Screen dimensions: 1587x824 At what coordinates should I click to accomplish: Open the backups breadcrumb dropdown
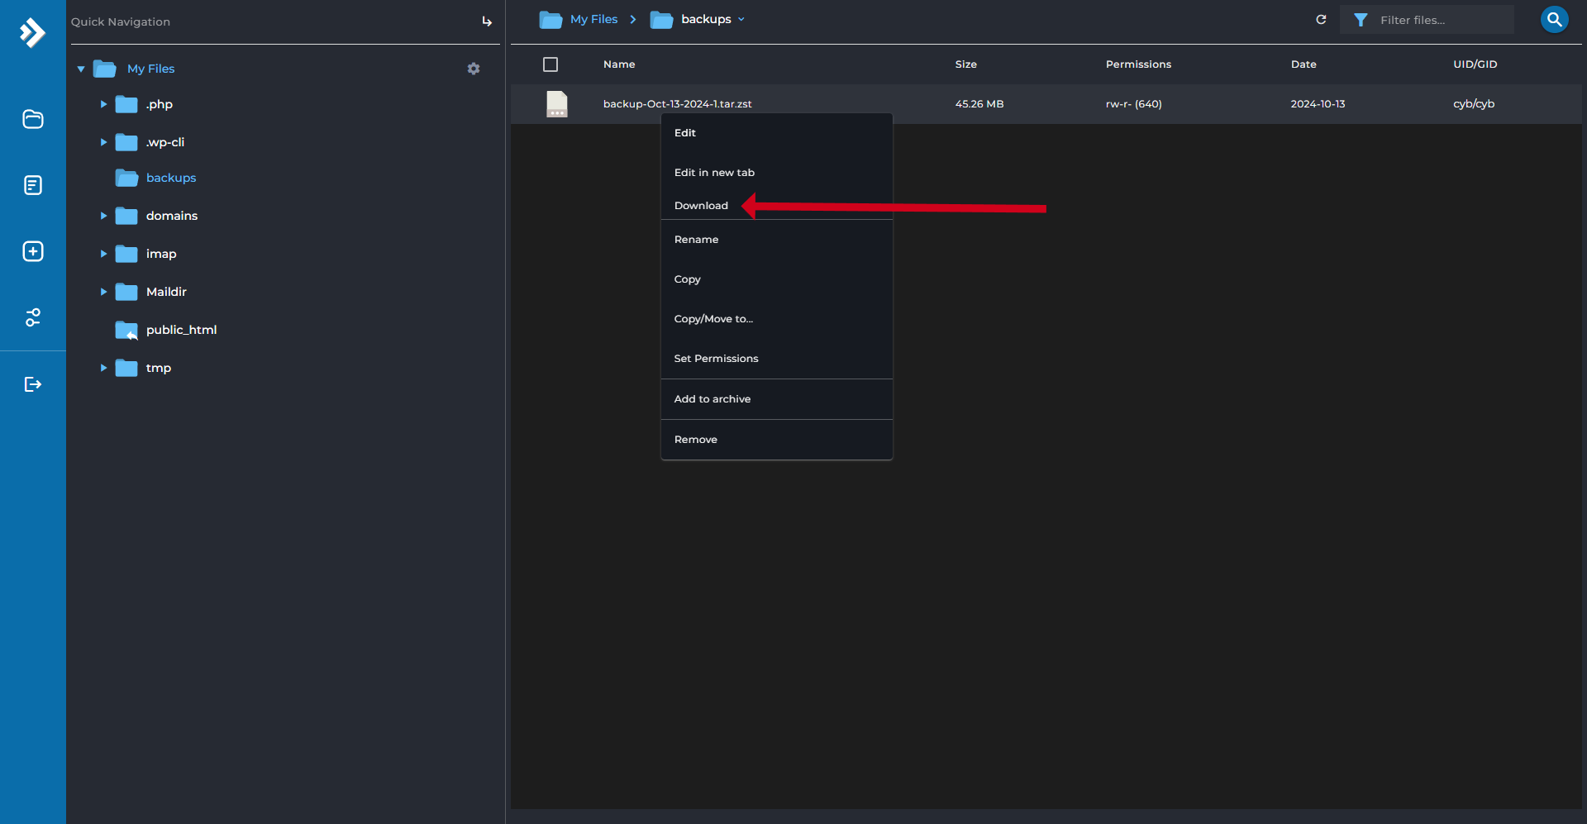(x=741, y=20)
